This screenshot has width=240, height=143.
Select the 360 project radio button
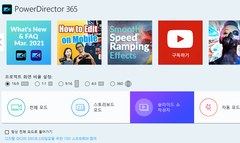pos(113,84)
